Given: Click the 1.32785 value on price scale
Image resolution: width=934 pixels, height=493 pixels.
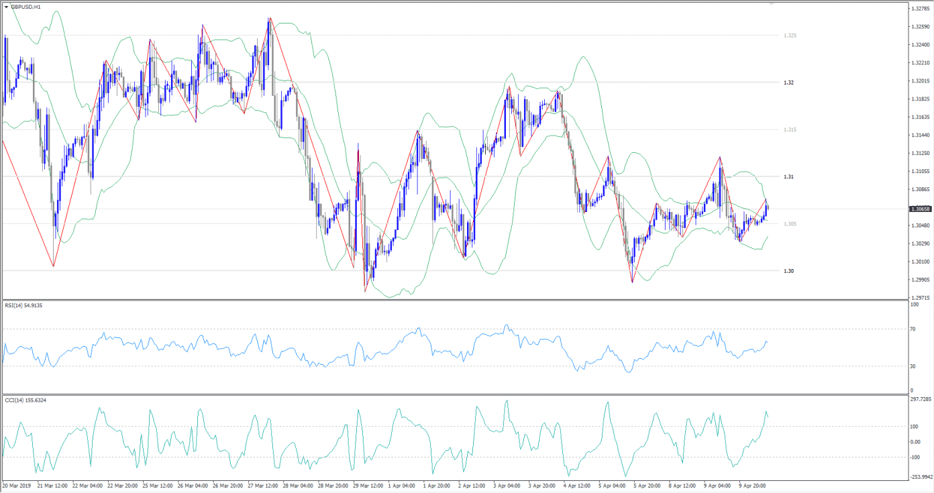Looking at the screenshot, I should pyautogui.click(x=919, y=9).
